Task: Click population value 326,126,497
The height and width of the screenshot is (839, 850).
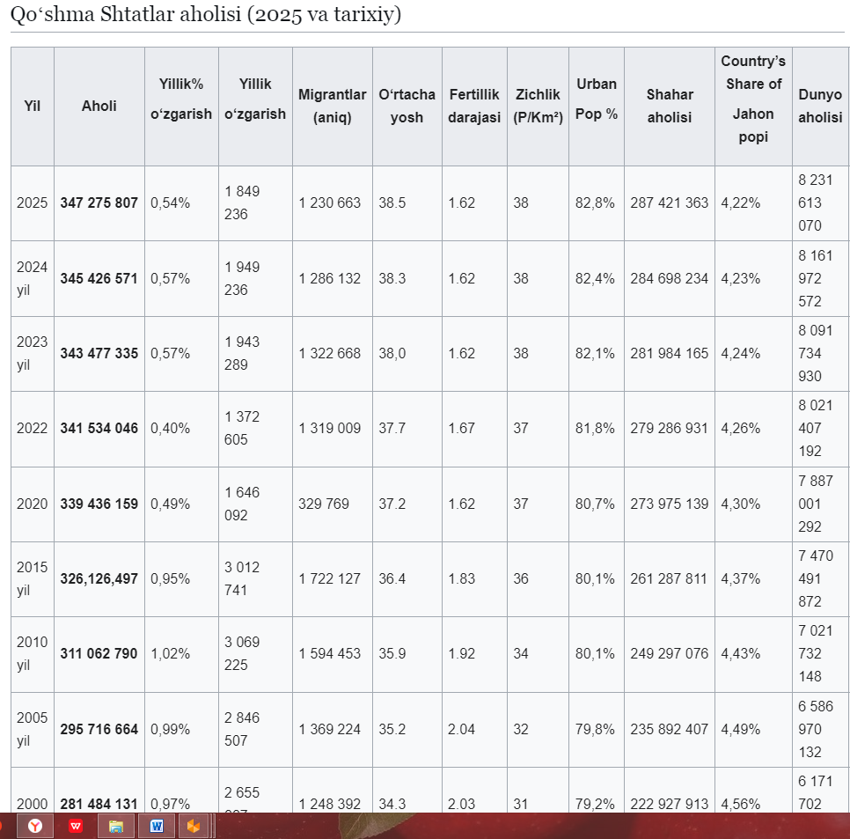Action: (x=99, y=578)
